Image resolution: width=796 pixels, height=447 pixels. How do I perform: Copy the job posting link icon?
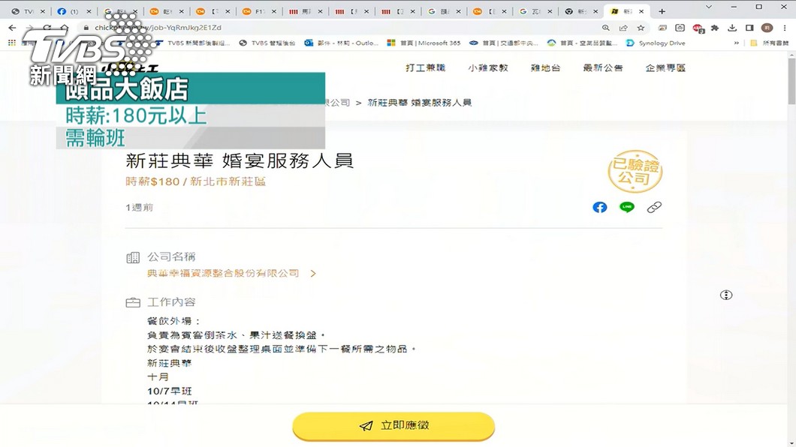[x=654, y=207]
